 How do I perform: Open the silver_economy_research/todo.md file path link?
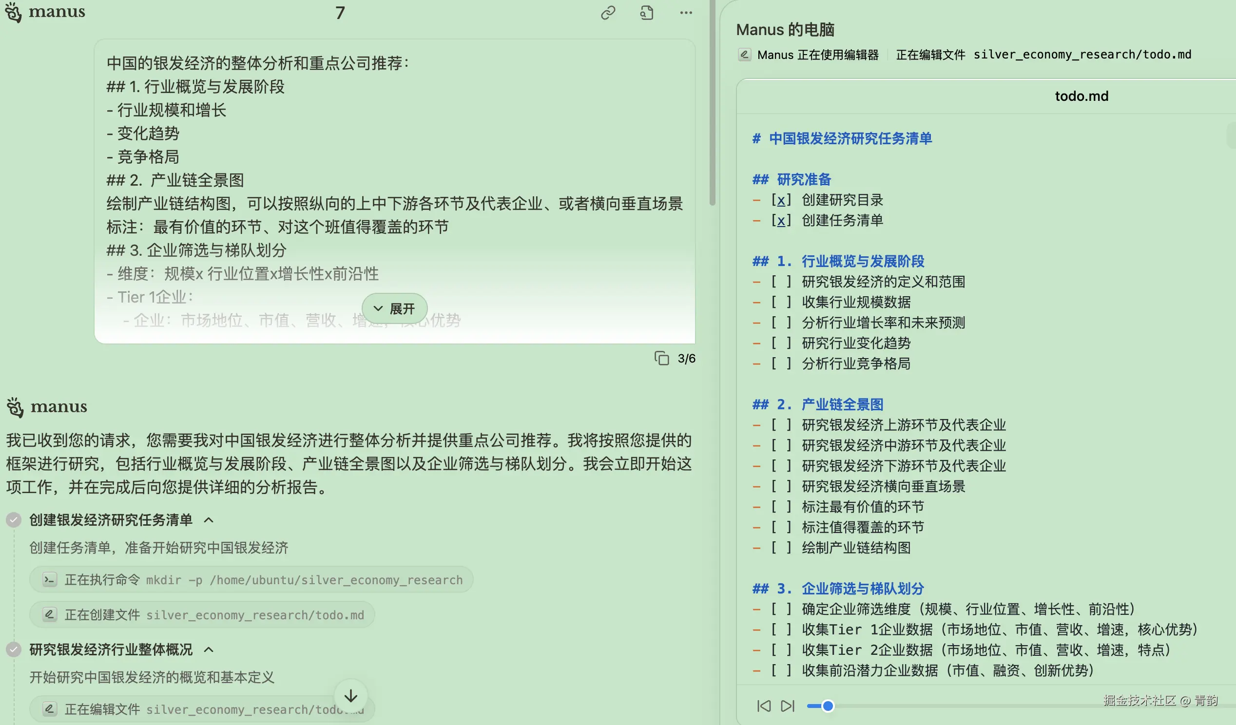[x=1082, y=55]
